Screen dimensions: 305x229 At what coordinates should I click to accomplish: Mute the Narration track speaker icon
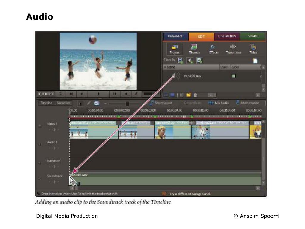(x=40, y=163)
